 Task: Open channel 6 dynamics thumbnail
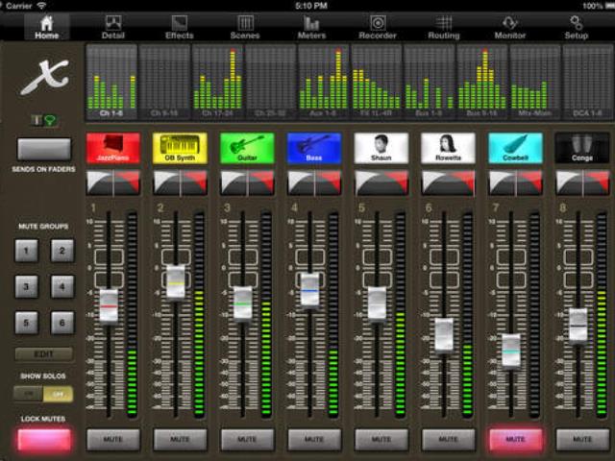tap(448, 182)
